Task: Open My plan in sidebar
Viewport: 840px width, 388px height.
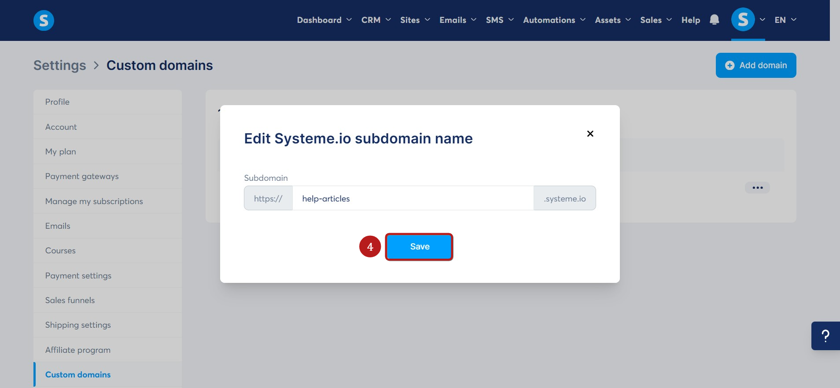Action: pos(107,151)
